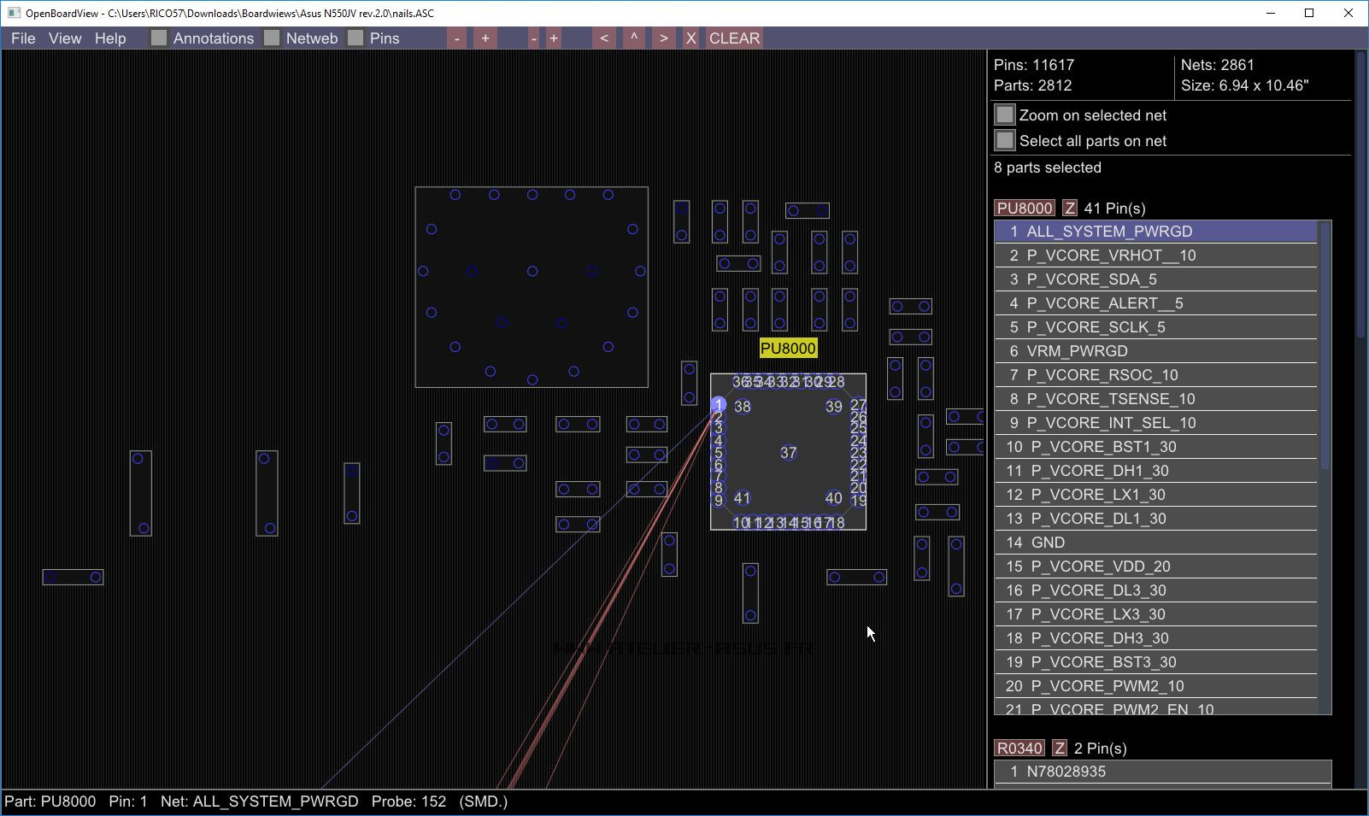
Task: Click the PU8000 label on the board
Action: pos(788,349)
